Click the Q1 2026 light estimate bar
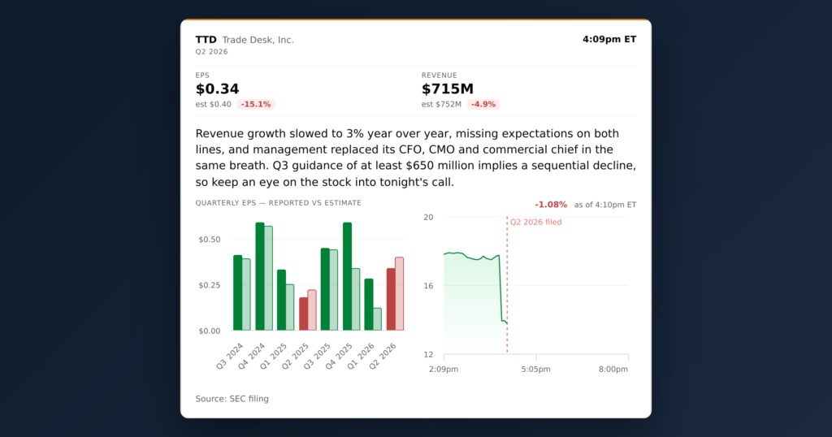 coord(377,319)
